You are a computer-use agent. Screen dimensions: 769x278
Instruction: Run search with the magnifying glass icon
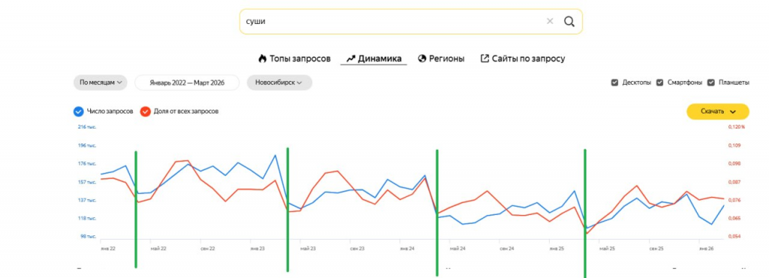[x=569, y=22]
